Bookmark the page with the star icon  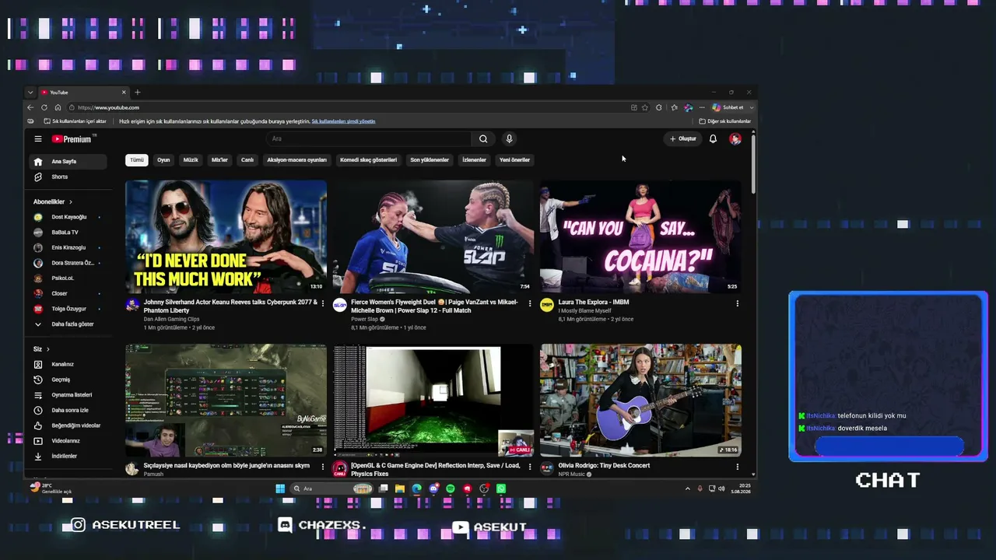[x=645, y=107]
